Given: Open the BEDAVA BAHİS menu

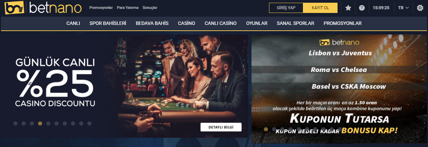Looking at the screenshot, I should 152,23.
